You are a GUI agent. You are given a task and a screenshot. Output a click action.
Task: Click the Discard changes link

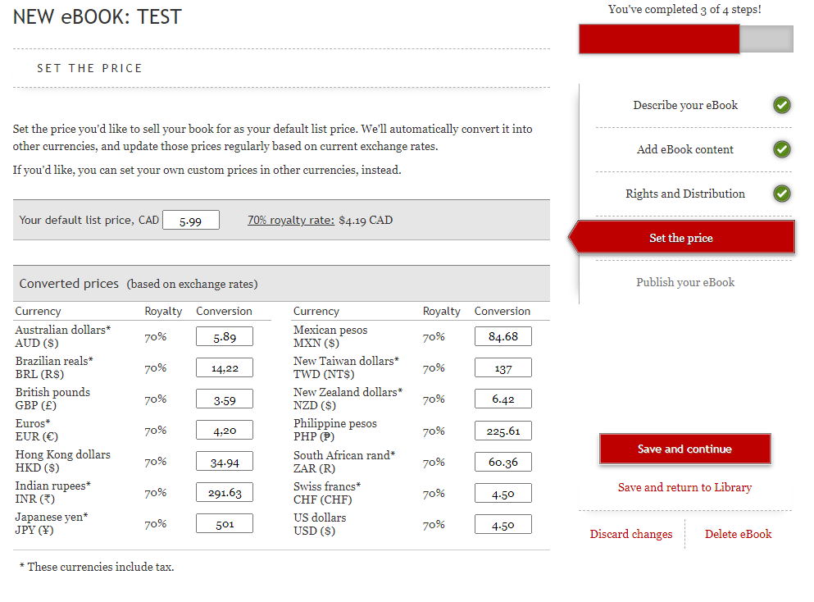tap(630, 534)
